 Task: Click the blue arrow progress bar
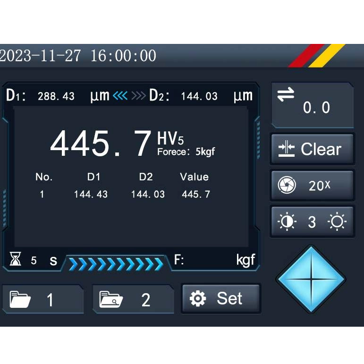click(x=116, y=264)
